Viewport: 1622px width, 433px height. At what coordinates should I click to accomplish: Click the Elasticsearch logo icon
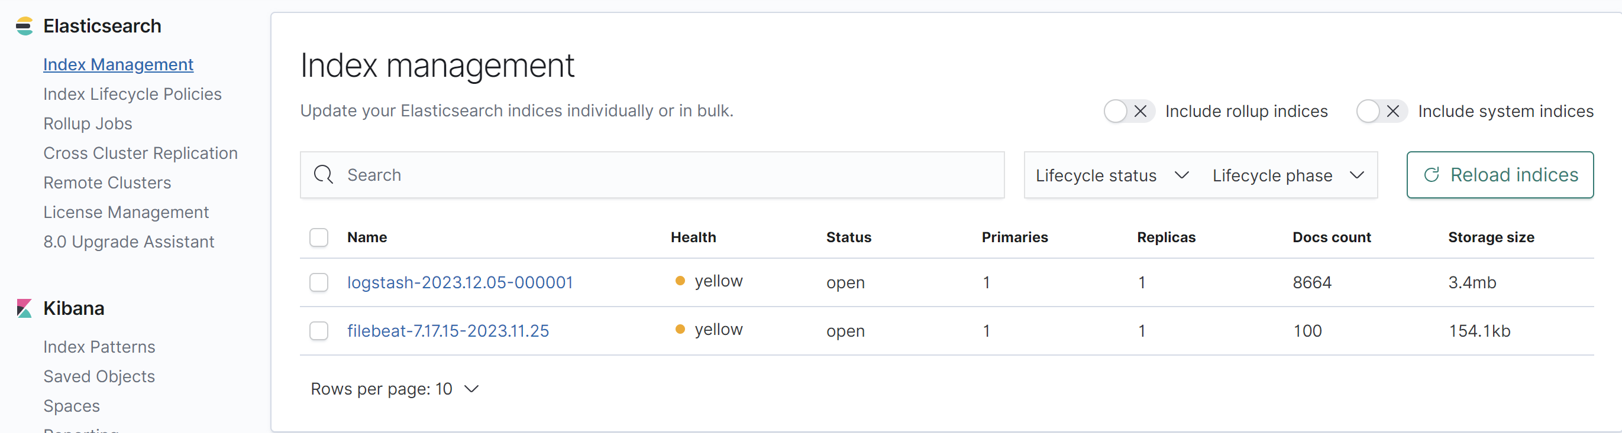(x=24, y=27)
